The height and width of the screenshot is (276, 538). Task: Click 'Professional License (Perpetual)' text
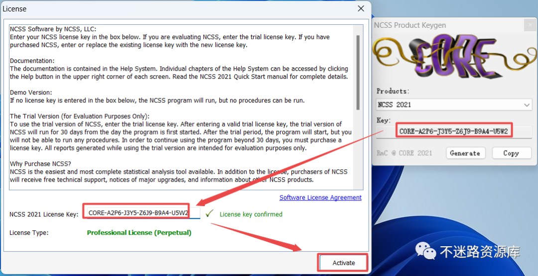click(139, 233)
